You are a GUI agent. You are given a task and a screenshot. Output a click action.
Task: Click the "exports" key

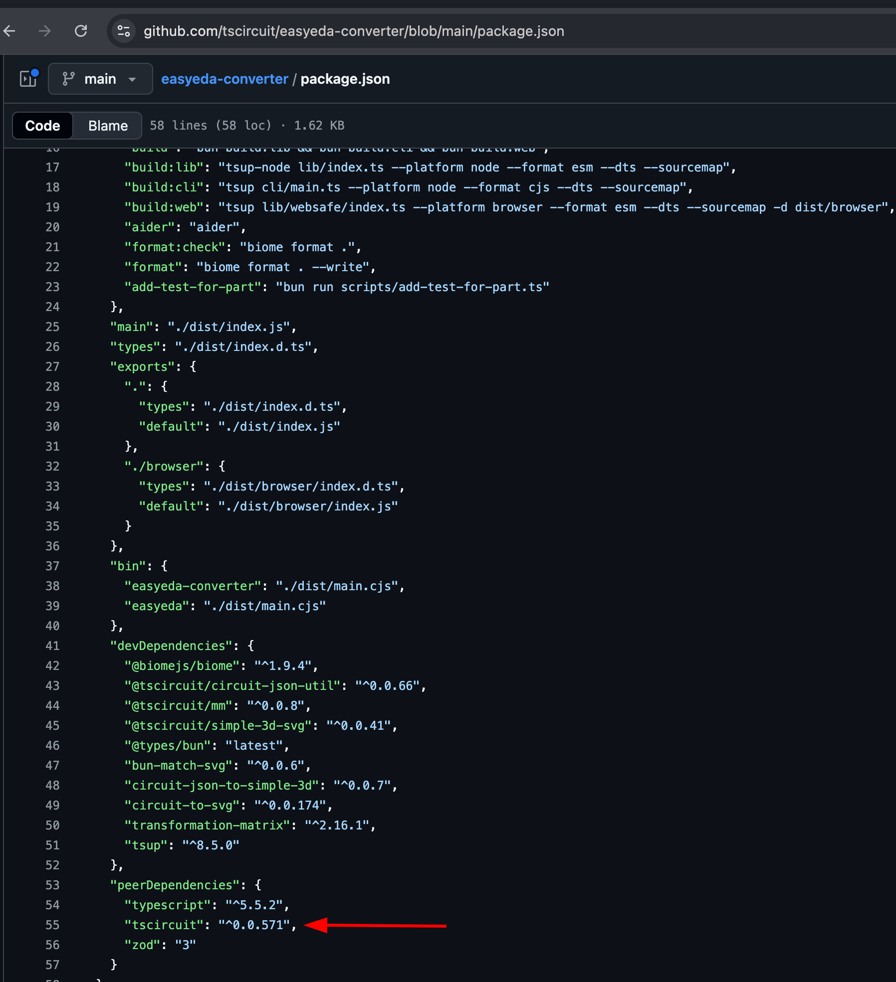coord(142,367)
